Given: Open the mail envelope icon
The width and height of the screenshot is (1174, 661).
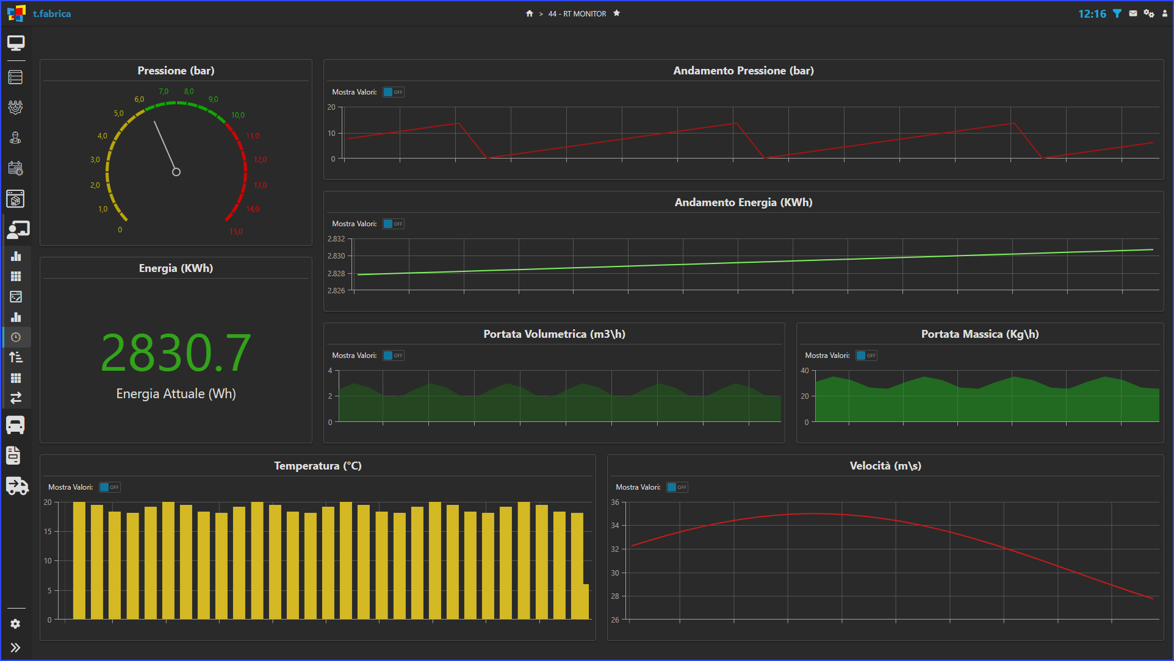Looking at the screenshot, I should tap(1133, 13).
